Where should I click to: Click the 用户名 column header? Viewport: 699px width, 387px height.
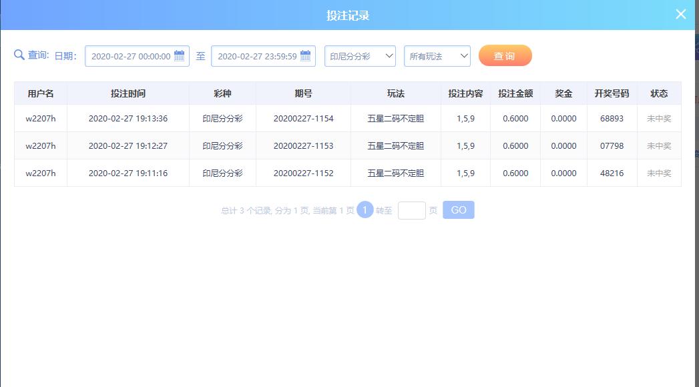coord(41,93)
